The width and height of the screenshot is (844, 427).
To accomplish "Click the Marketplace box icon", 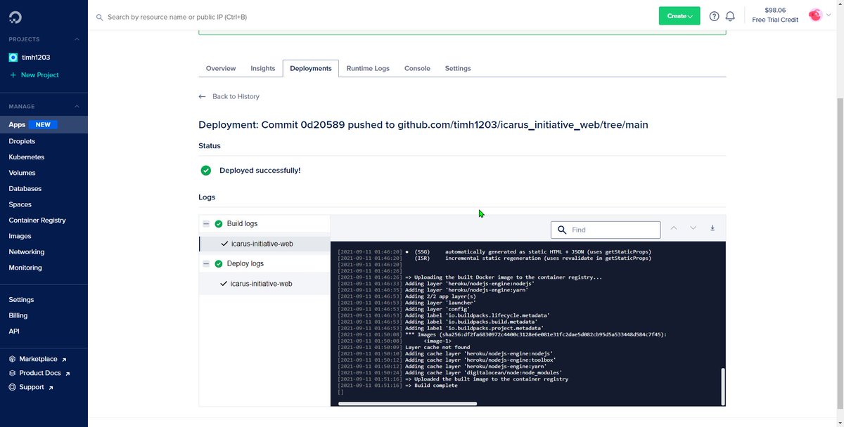I will coord(13,359).
